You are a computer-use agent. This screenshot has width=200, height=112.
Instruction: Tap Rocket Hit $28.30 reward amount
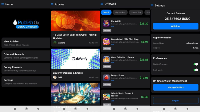[144, 24]
